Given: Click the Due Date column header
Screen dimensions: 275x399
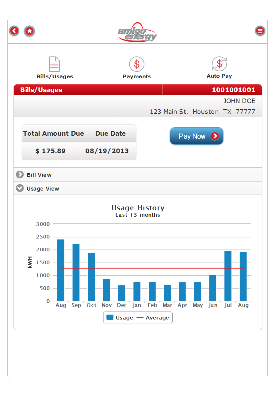Looking at the screenshot, I should [x=110, y=134].
